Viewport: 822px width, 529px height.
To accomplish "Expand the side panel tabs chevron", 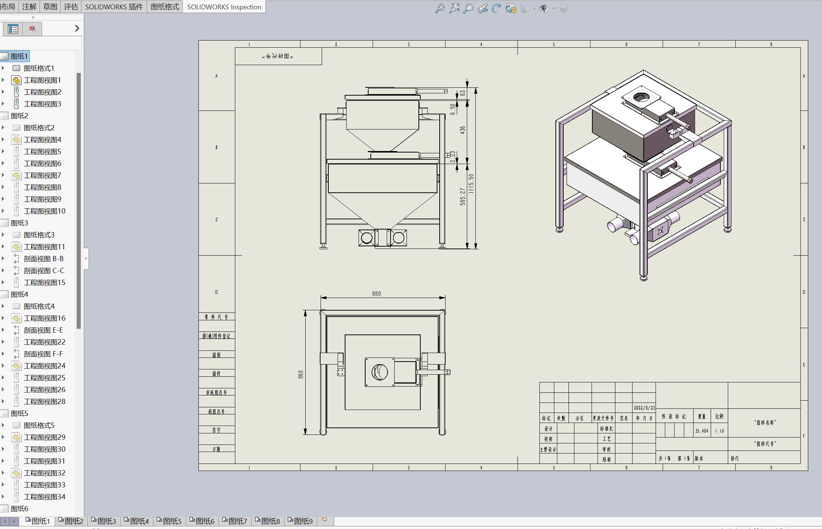I will coord(77,28).
